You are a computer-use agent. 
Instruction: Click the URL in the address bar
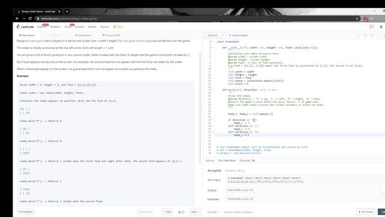(69, 19)
